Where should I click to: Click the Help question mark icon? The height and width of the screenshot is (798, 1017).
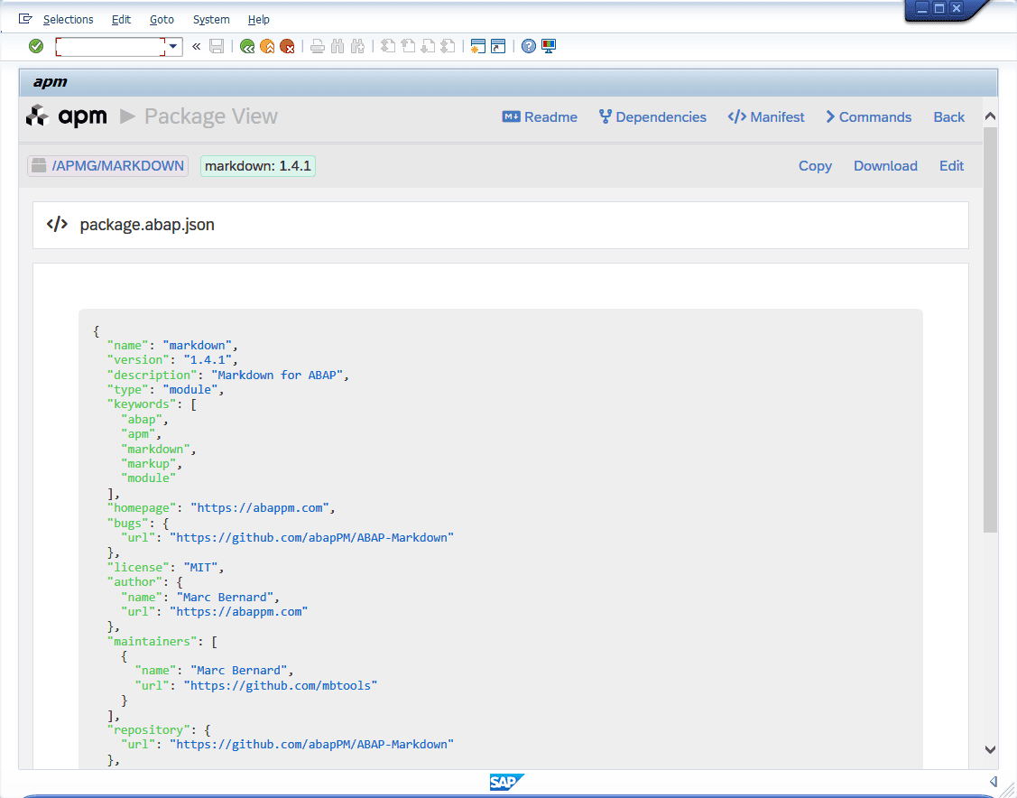[x=529, y=46]
